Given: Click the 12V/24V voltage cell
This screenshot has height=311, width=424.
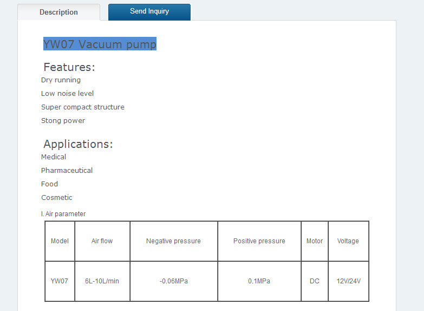Looking at the screenshot, I should click(x=349, y=281).
